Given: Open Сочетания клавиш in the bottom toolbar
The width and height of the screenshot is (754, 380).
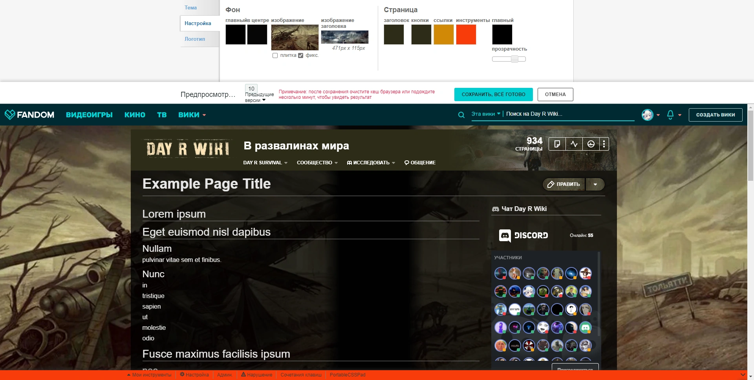Looking at the screenshot, I should pos(301,375).
